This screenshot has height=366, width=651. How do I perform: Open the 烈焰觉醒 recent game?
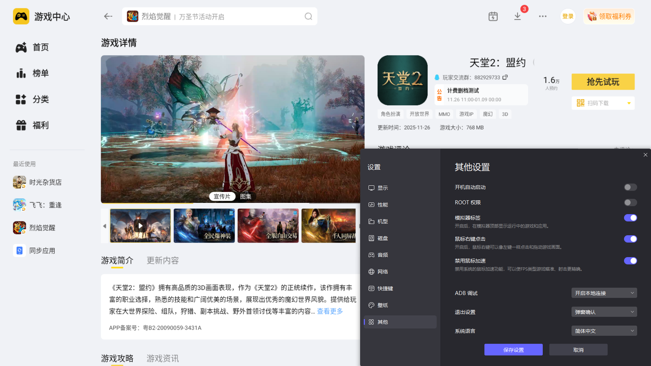(x=34, y=228)
